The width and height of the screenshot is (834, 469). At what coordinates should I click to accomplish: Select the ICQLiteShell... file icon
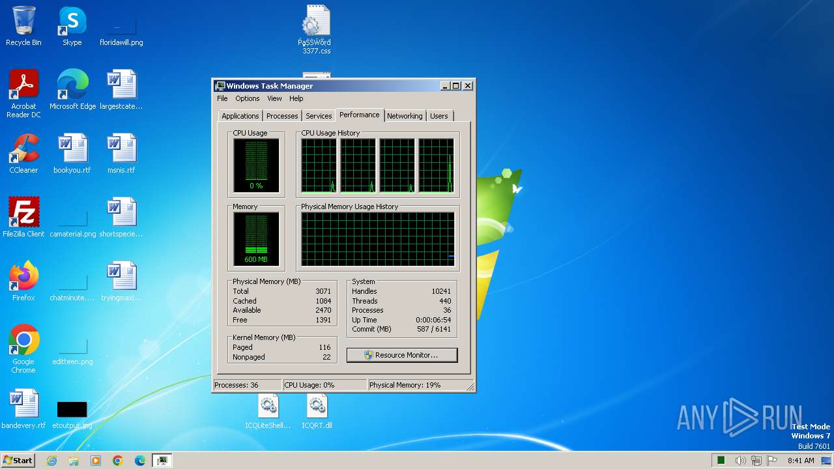pyautogui.click(x=268, y=412)
